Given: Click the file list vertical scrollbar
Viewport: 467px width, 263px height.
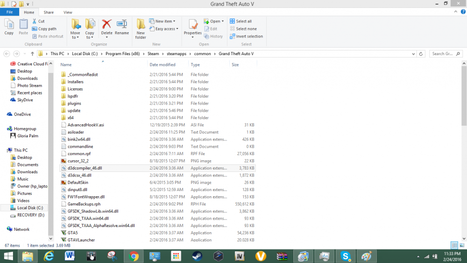Looking at the screenshot, I should tap(464, 151).
